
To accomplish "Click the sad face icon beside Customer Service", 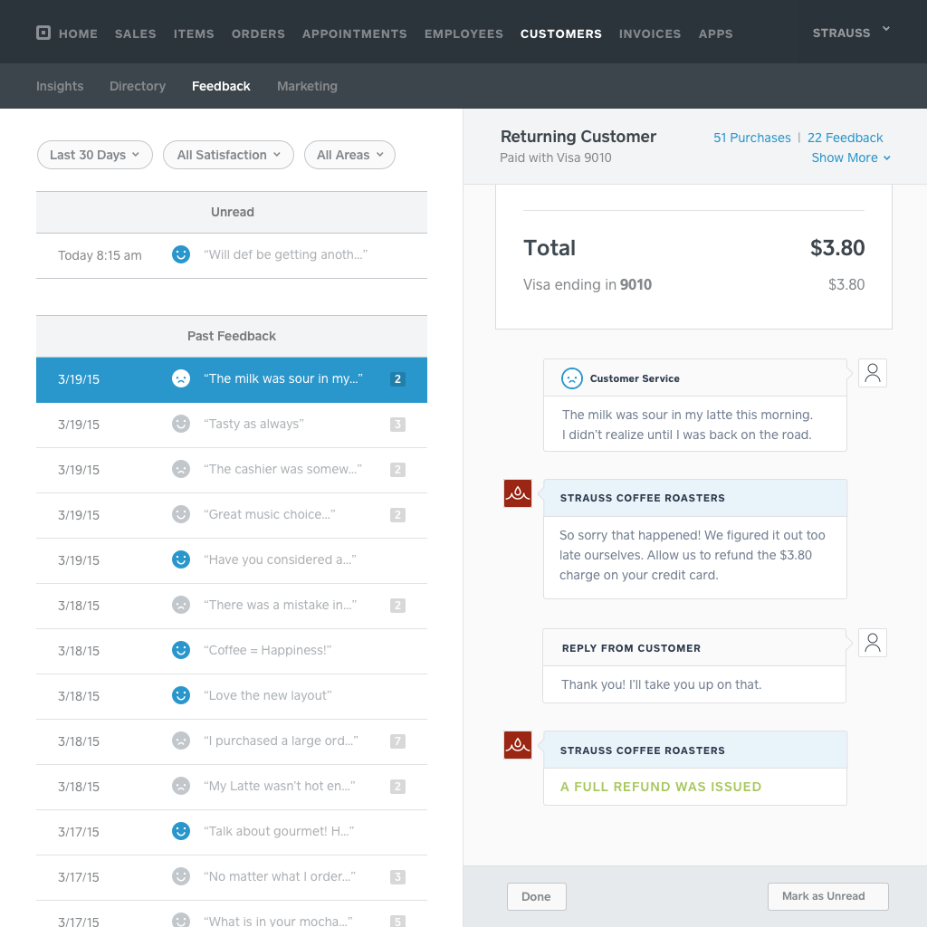I will (572, 378).
